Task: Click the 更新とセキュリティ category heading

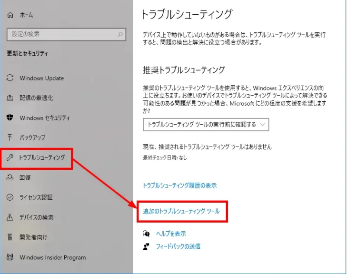Action: click(x=27, y=53)
